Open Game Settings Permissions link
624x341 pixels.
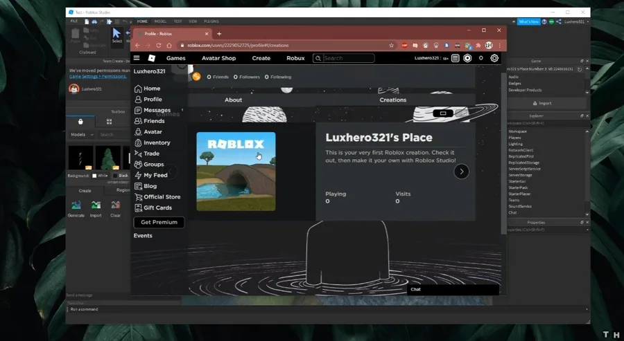tap(98, 76)
